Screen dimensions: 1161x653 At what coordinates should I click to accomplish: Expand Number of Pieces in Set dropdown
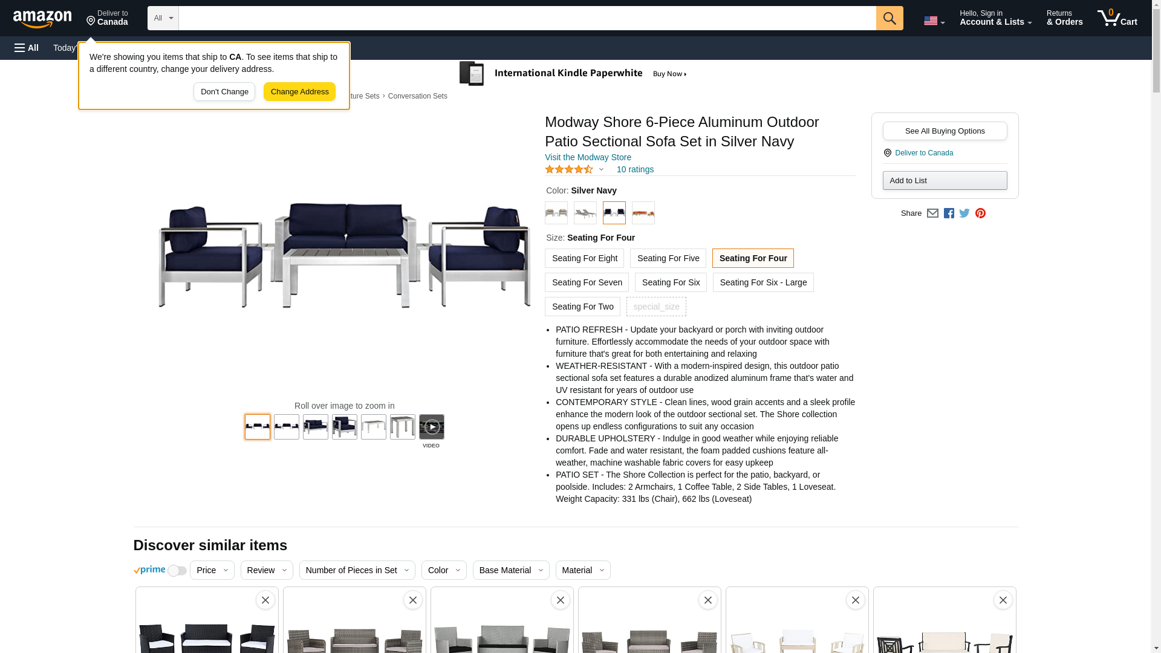tap(357, 570)
